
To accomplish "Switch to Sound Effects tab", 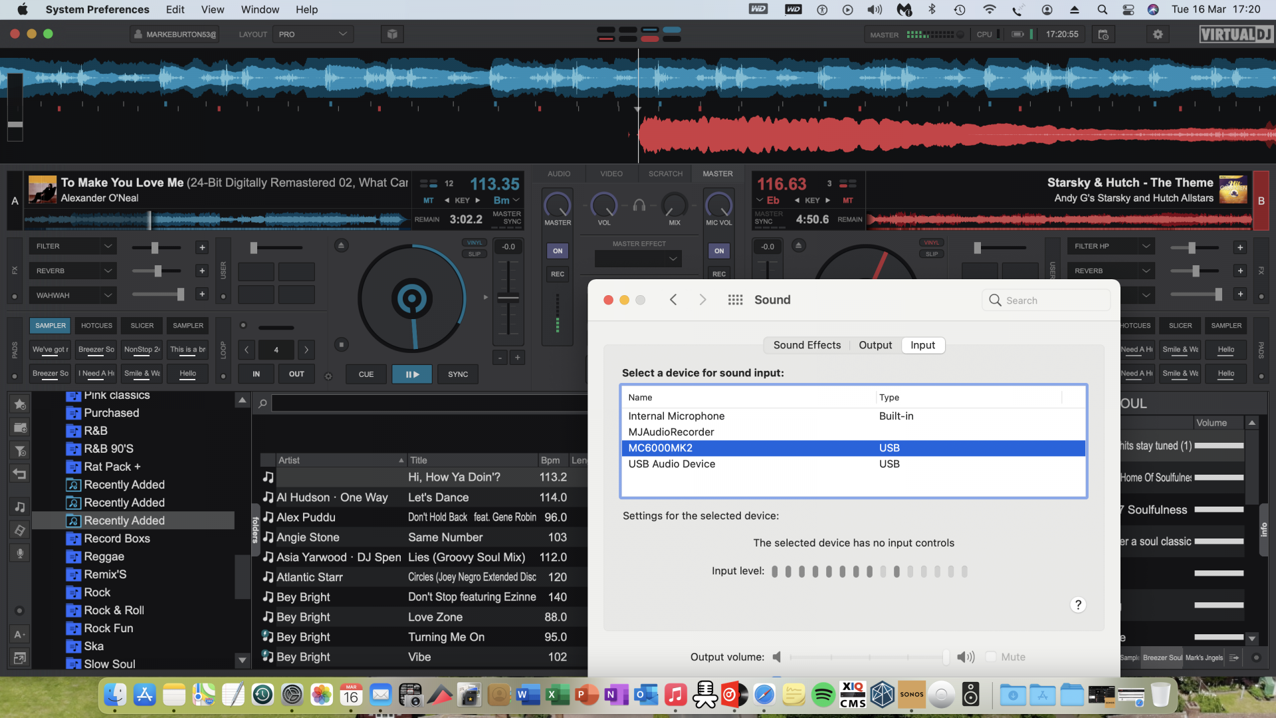I will click(807, 345).
